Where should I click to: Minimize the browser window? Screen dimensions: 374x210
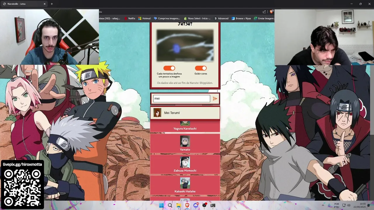(352, 4)
